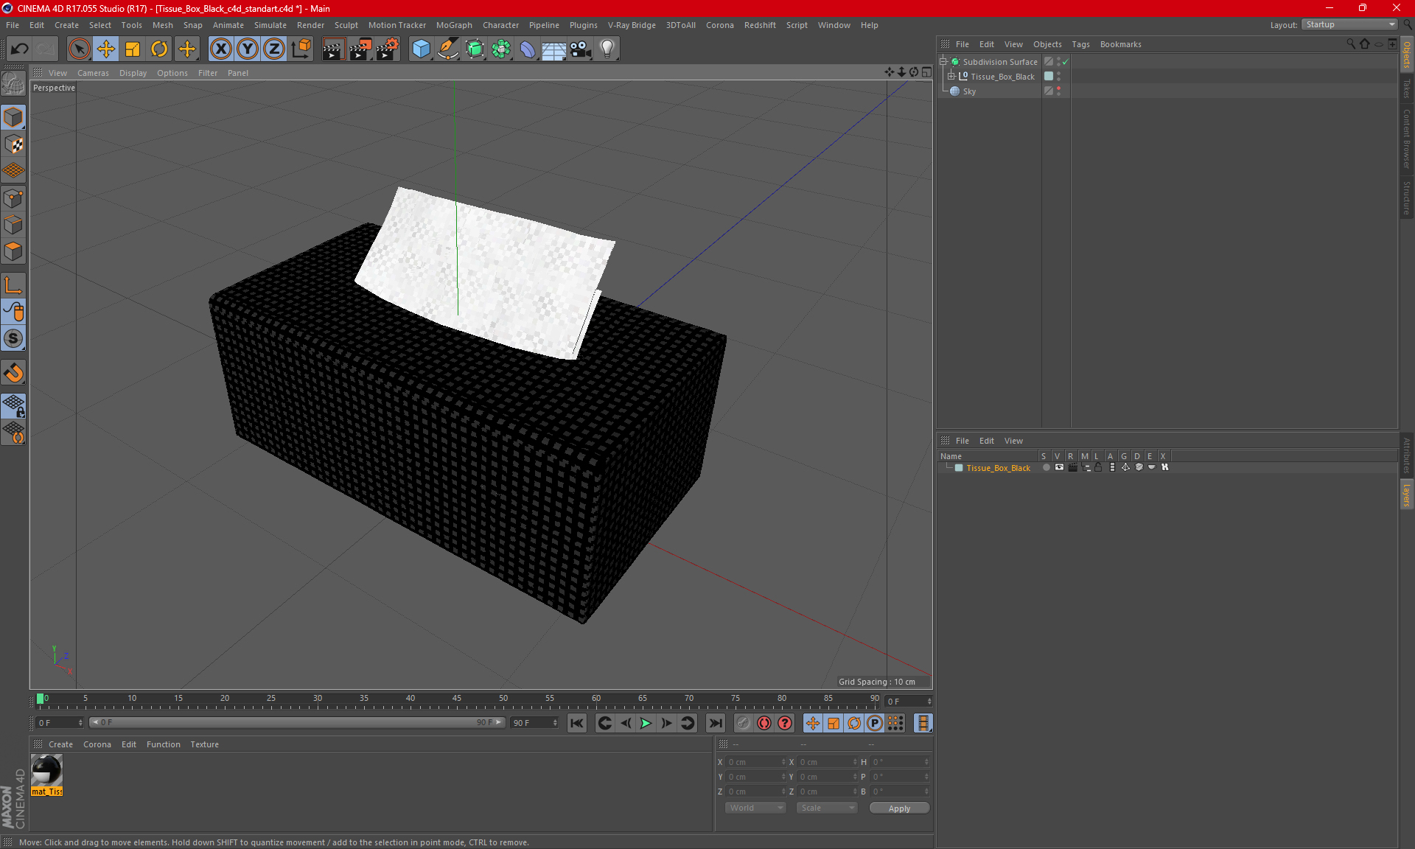Open the World coordinate dropdown
This screenshot has height=849, width=1415.
756,808
